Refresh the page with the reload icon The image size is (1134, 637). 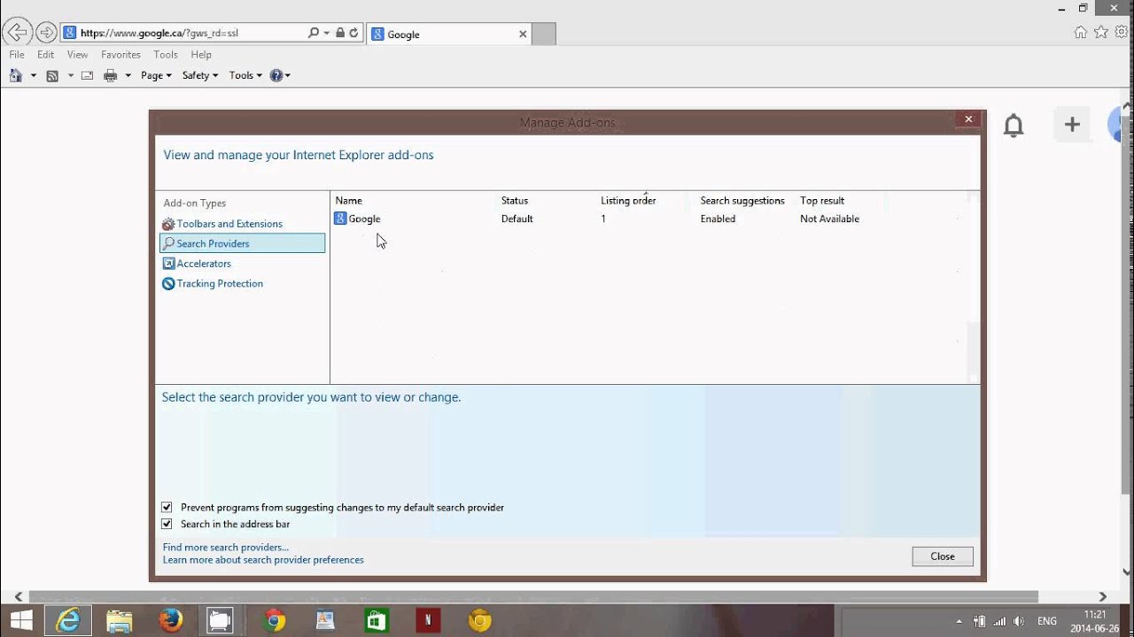pyautogui.click(x=353, y=33)
